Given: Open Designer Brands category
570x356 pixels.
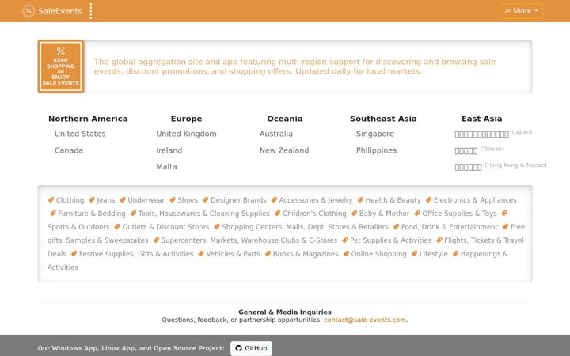Looking at the screenshot, I should coord(238,200).
